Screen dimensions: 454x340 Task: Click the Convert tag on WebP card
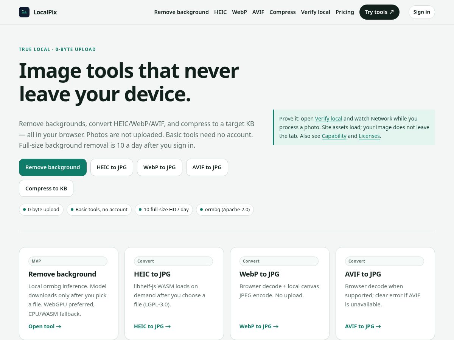[279, 261]
